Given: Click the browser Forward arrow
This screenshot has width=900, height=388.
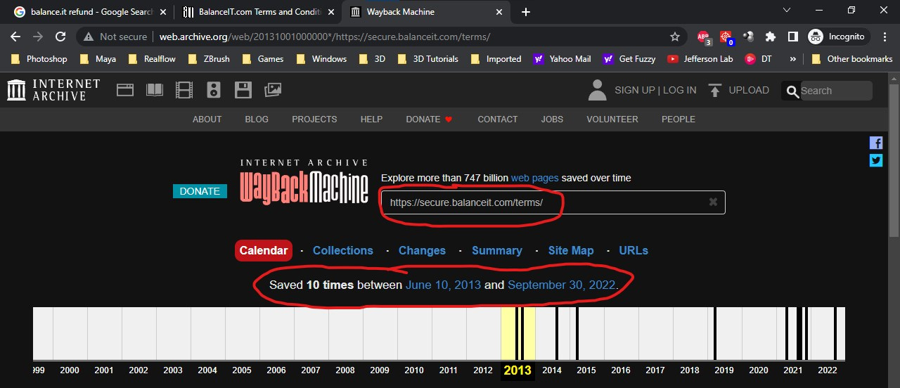Looking at the screenshot, I should click(38, 37).
